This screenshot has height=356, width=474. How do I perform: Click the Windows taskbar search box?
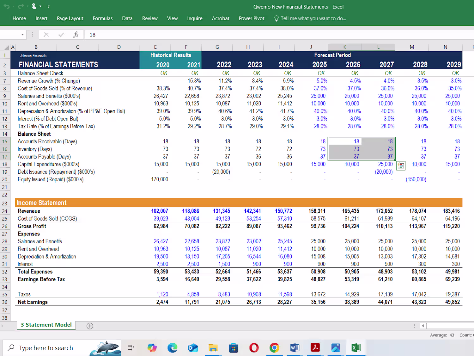click(x=46, y=348)
